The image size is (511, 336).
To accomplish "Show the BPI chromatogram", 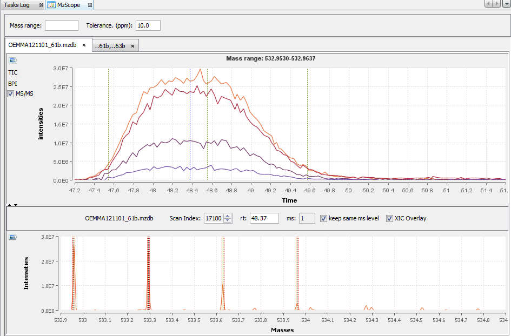I will (13, 84).
